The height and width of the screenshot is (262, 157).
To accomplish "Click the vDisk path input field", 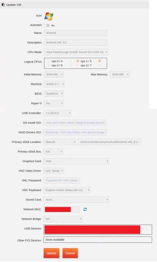I will 109,142.
